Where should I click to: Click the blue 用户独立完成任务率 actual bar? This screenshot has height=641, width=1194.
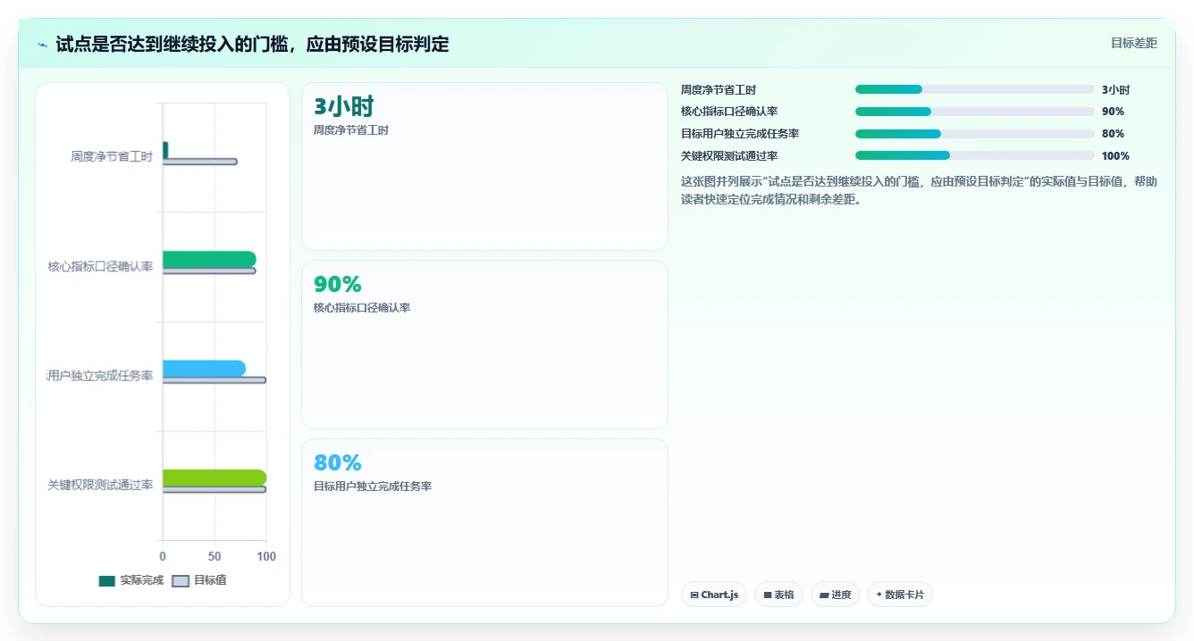tap(204, 369)
